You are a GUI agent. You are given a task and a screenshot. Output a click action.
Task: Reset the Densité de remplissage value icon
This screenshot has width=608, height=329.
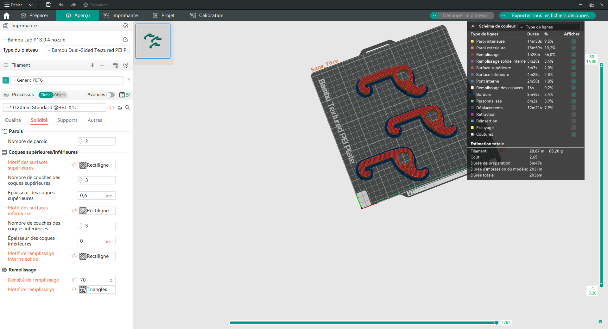[74, 280]
